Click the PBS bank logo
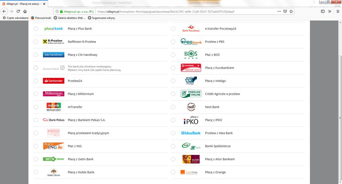 (x=191, y=41)
